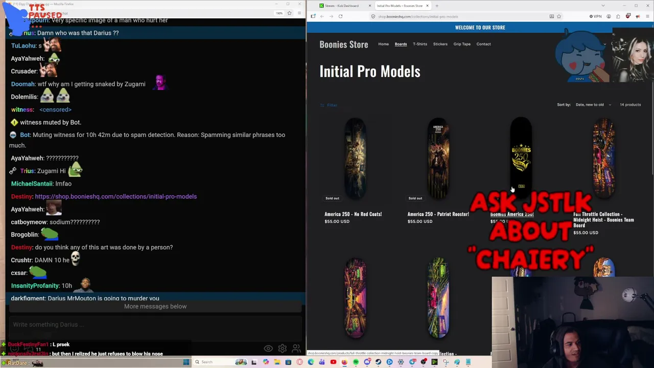
Task: Open the Stickers store section
Action: (x=440, y=44)
